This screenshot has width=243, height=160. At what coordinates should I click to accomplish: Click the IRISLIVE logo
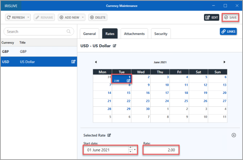(x=11, y=6)
